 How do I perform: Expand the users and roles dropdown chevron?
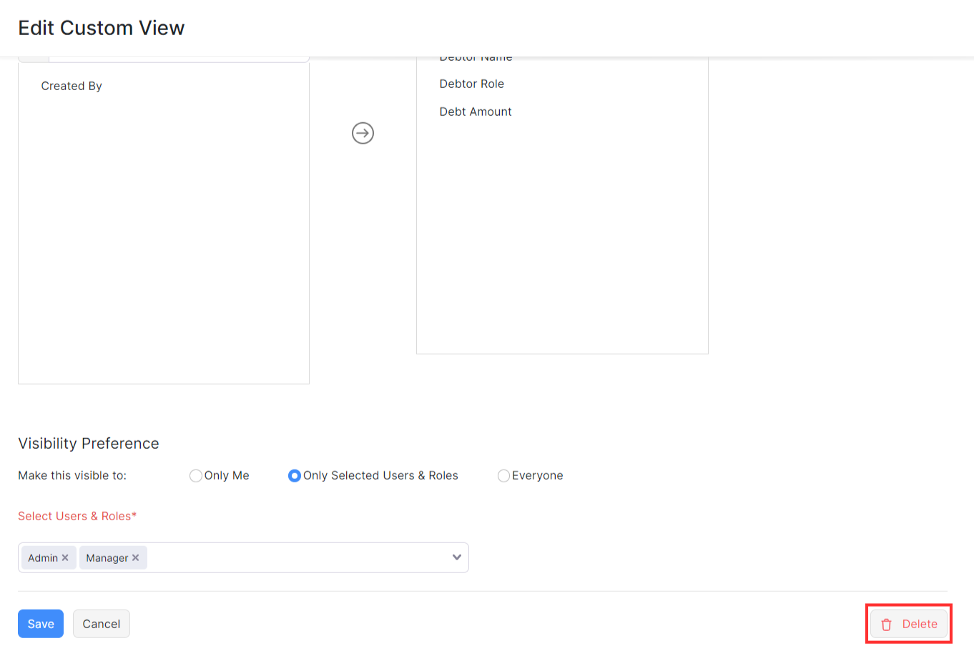[456, 557]
